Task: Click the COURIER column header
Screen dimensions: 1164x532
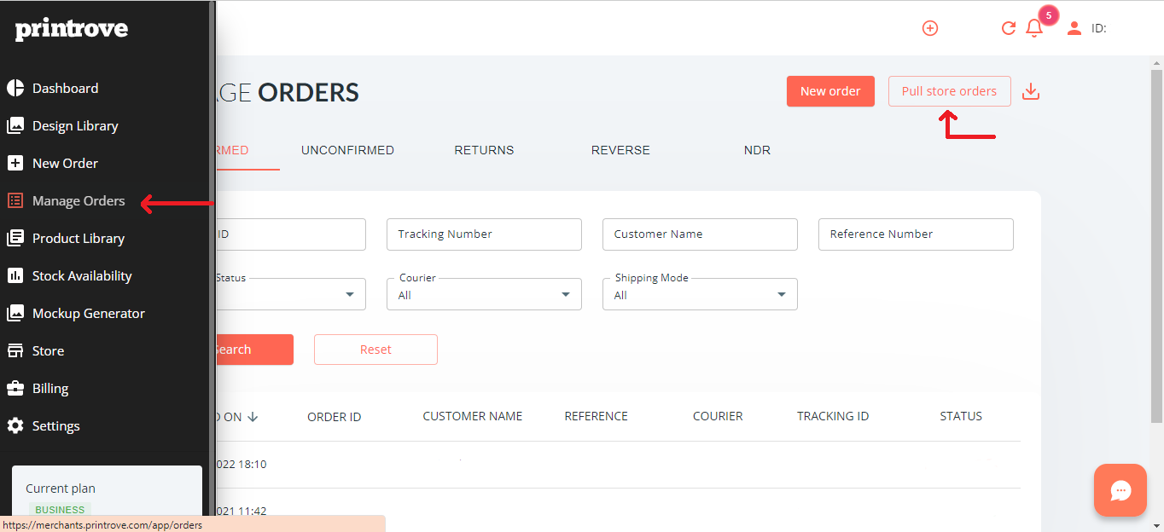Action: tap(718, 416)
